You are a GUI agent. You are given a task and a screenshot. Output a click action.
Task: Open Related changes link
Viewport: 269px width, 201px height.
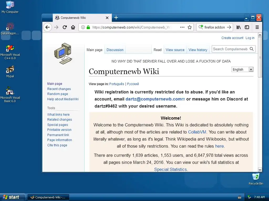(60, 119)
